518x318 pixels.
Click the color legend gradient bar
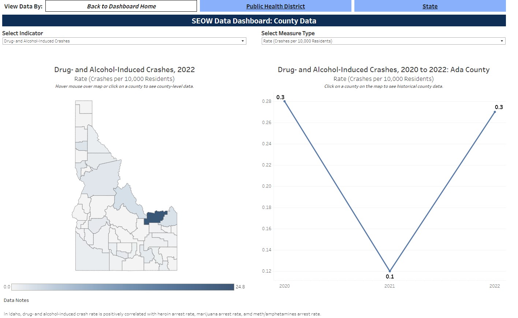pyautogui.click(x=123, y=287)
